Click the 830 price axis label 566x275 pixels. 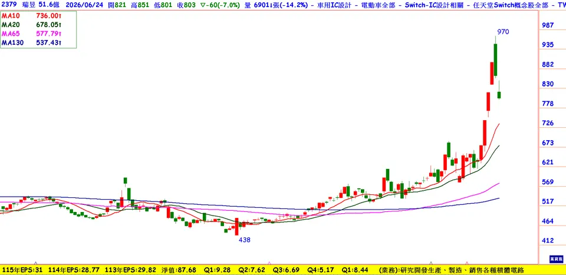[x=548, y=84]
